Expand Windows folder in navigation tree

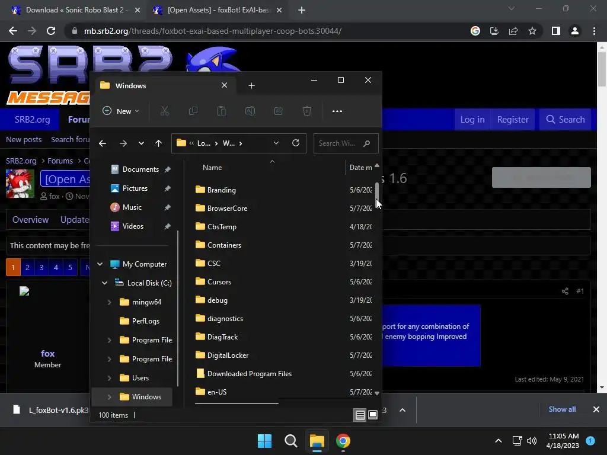(110, 396)
